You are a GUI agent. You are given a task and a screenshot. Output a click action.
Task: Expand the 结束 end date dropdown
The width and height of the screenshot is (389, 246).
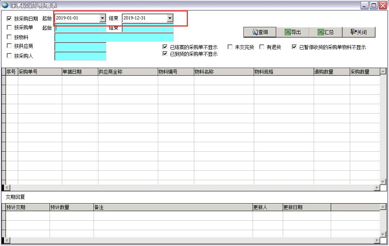170,18
